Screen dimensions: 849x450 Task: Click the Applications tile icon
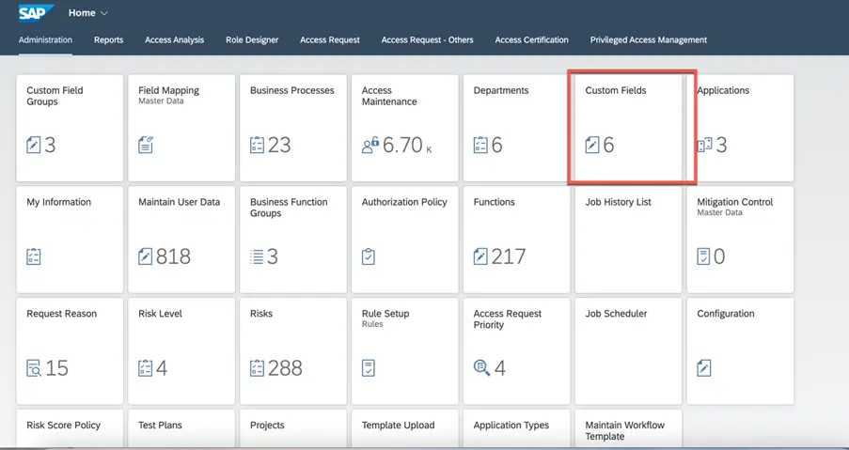click(704, 145)
